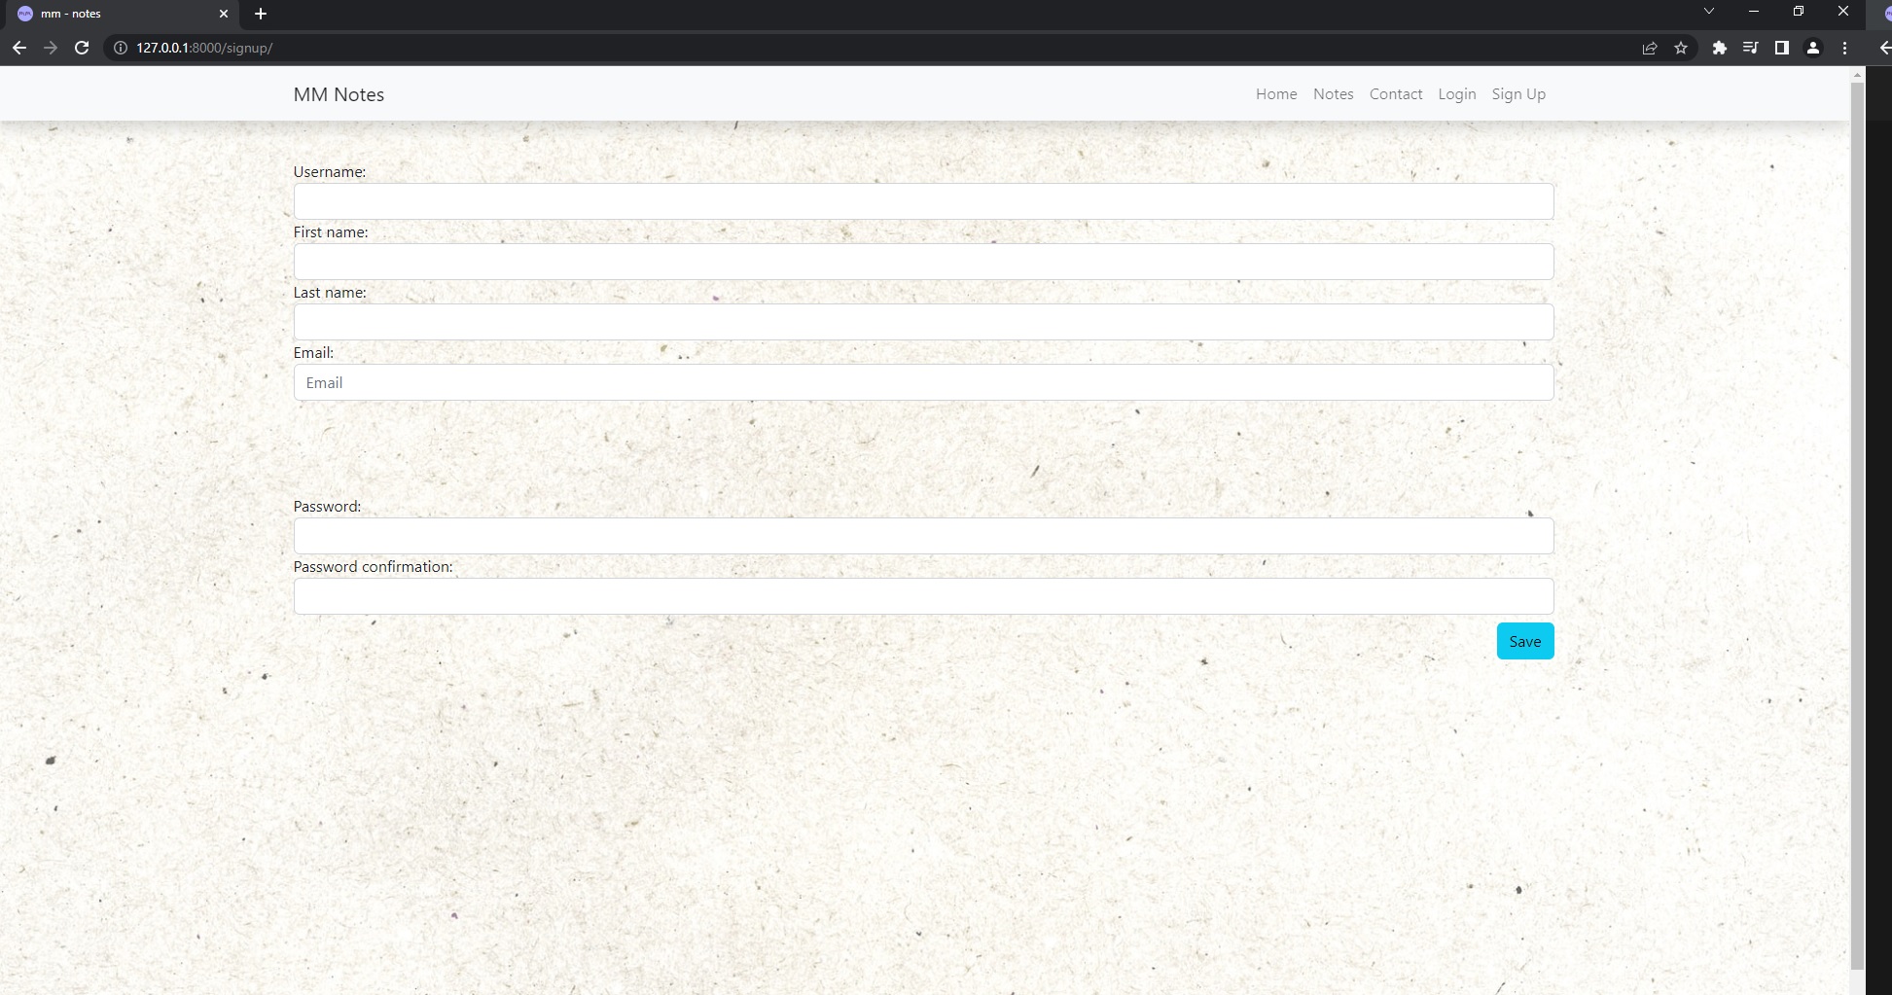Viewport: 1892px width, 995px height.
Task: Go to Home in navbar
Action: point(1276,94)
